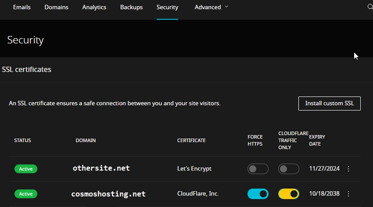Viewport: 373px width, 207px height.
Task: Enable Force HTTPS for othersite.net
Action: (258, 169)
